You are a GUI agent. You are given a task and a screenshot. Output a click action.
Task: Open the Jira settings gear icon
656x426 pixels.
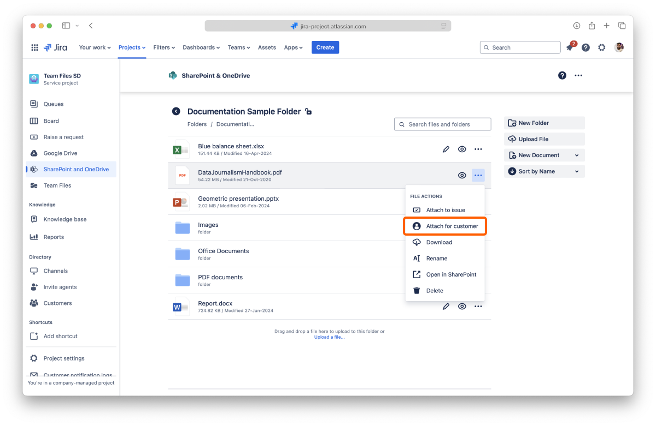click(x=601, y=47)
